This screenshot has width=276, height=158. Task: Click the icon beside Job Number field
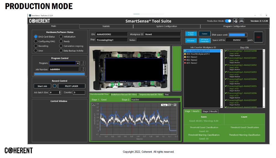pyautogui.click(x=83, y=69)
